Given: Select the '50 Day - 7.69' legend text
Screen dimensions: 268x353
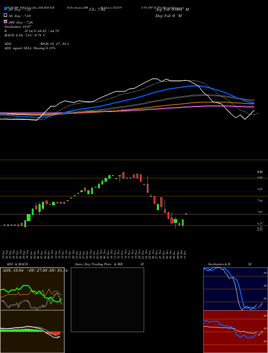Looking at the screenshot, I should 20,16.
